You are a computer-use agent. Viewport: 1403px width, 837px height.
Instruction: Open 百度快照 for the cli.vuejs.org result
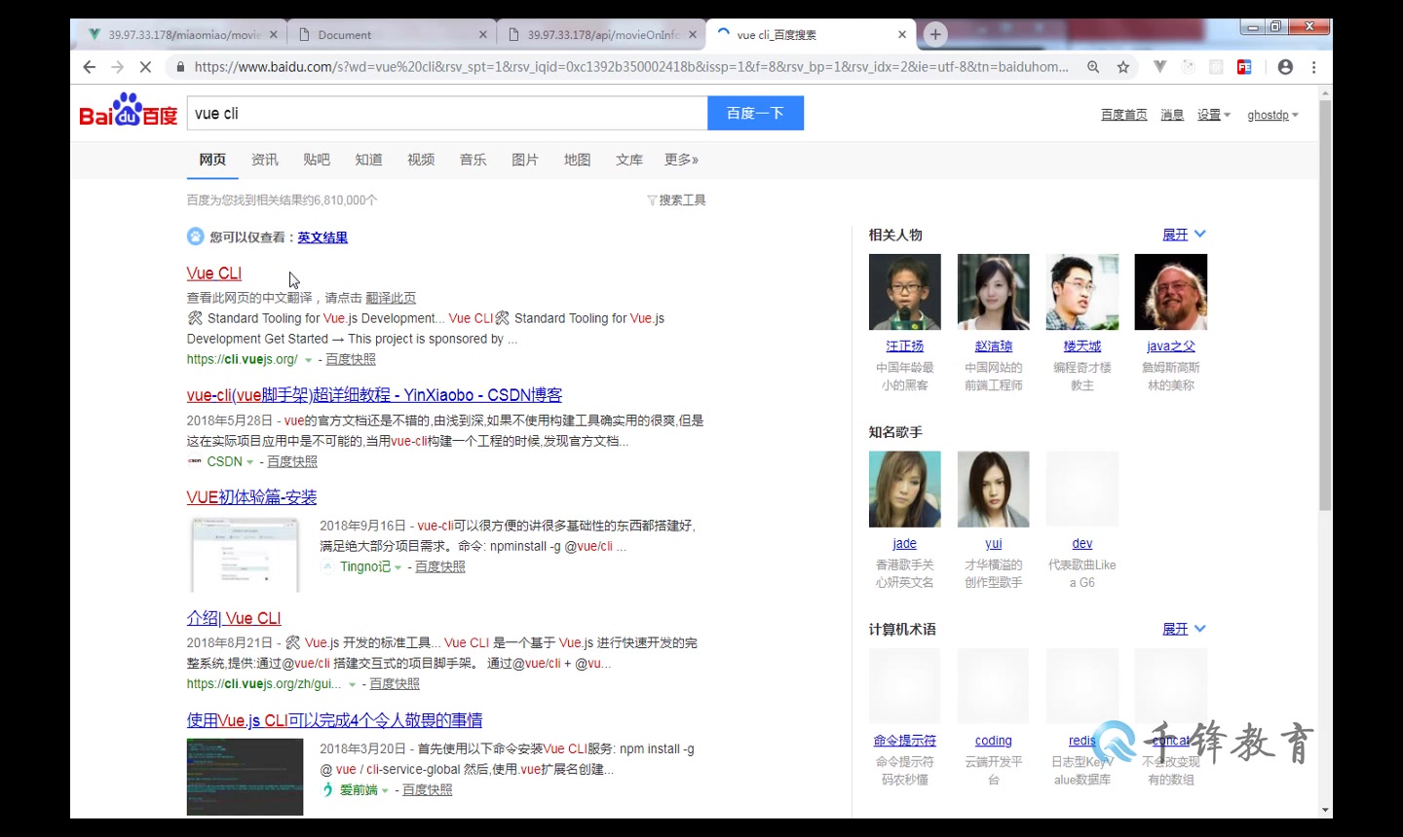pos(351,359)
